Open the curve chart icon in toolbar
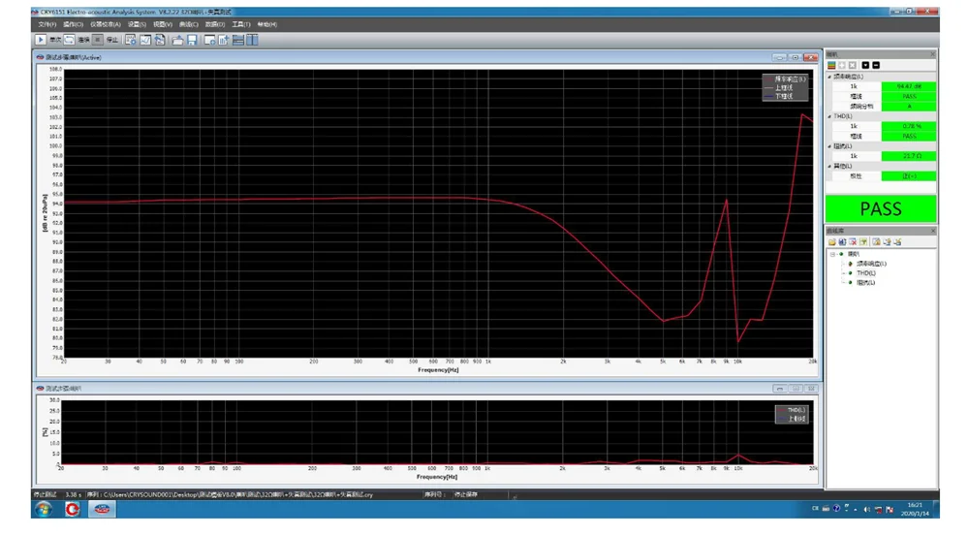The height and width of the screenshot is (536, 969). pyautogui.click(x=145, y=40)
